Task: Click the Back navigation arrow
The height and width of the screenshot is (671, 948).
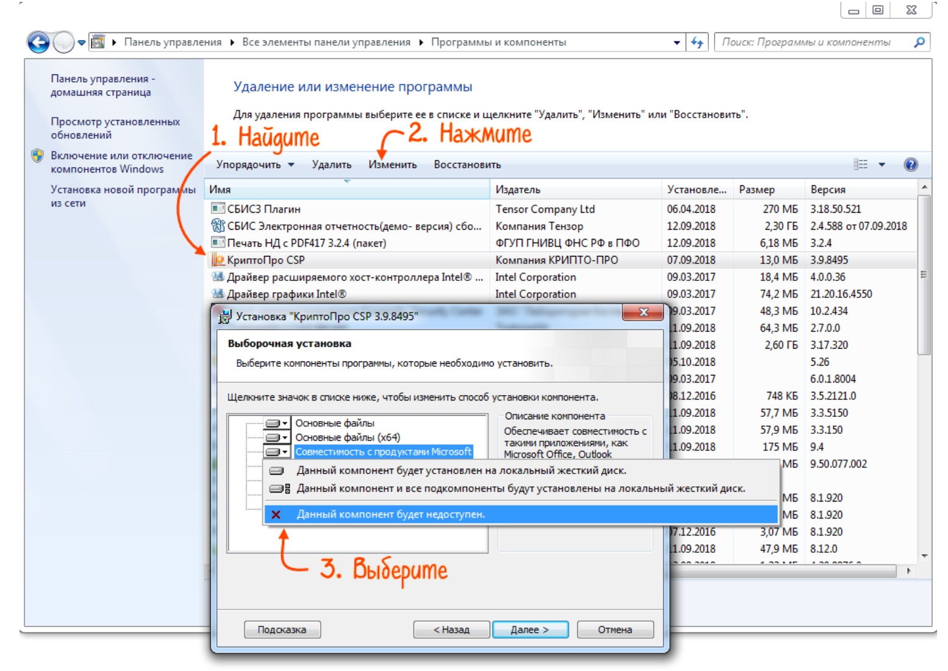Action: pos(38,43)
